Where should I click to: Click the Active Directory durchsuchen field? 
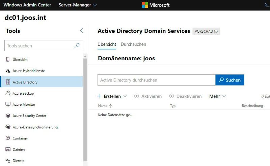click(x=157, y=80)
